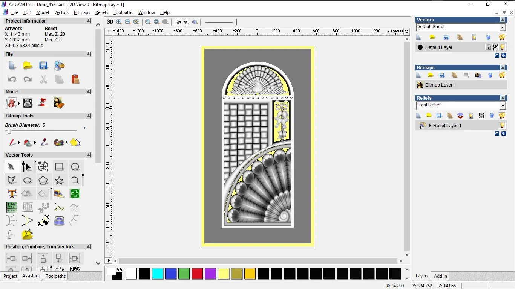The image size is (515, 289).
Task: Open file using the folder icon
Action: click(x=28, y=65)
